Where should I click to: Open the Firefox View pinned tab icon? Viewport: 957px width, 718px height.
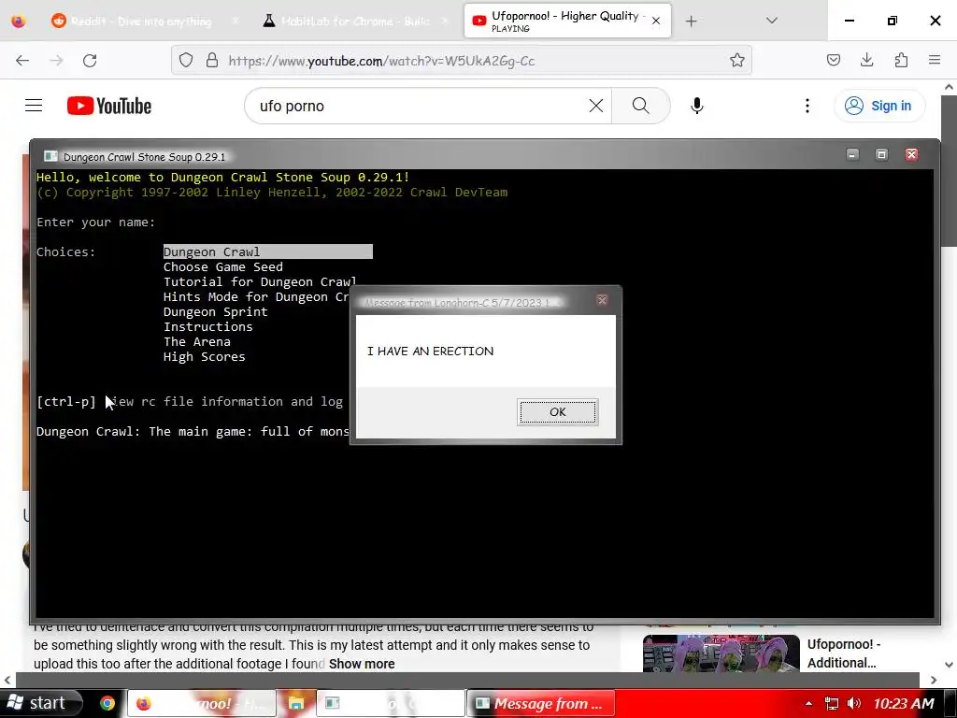19,22
